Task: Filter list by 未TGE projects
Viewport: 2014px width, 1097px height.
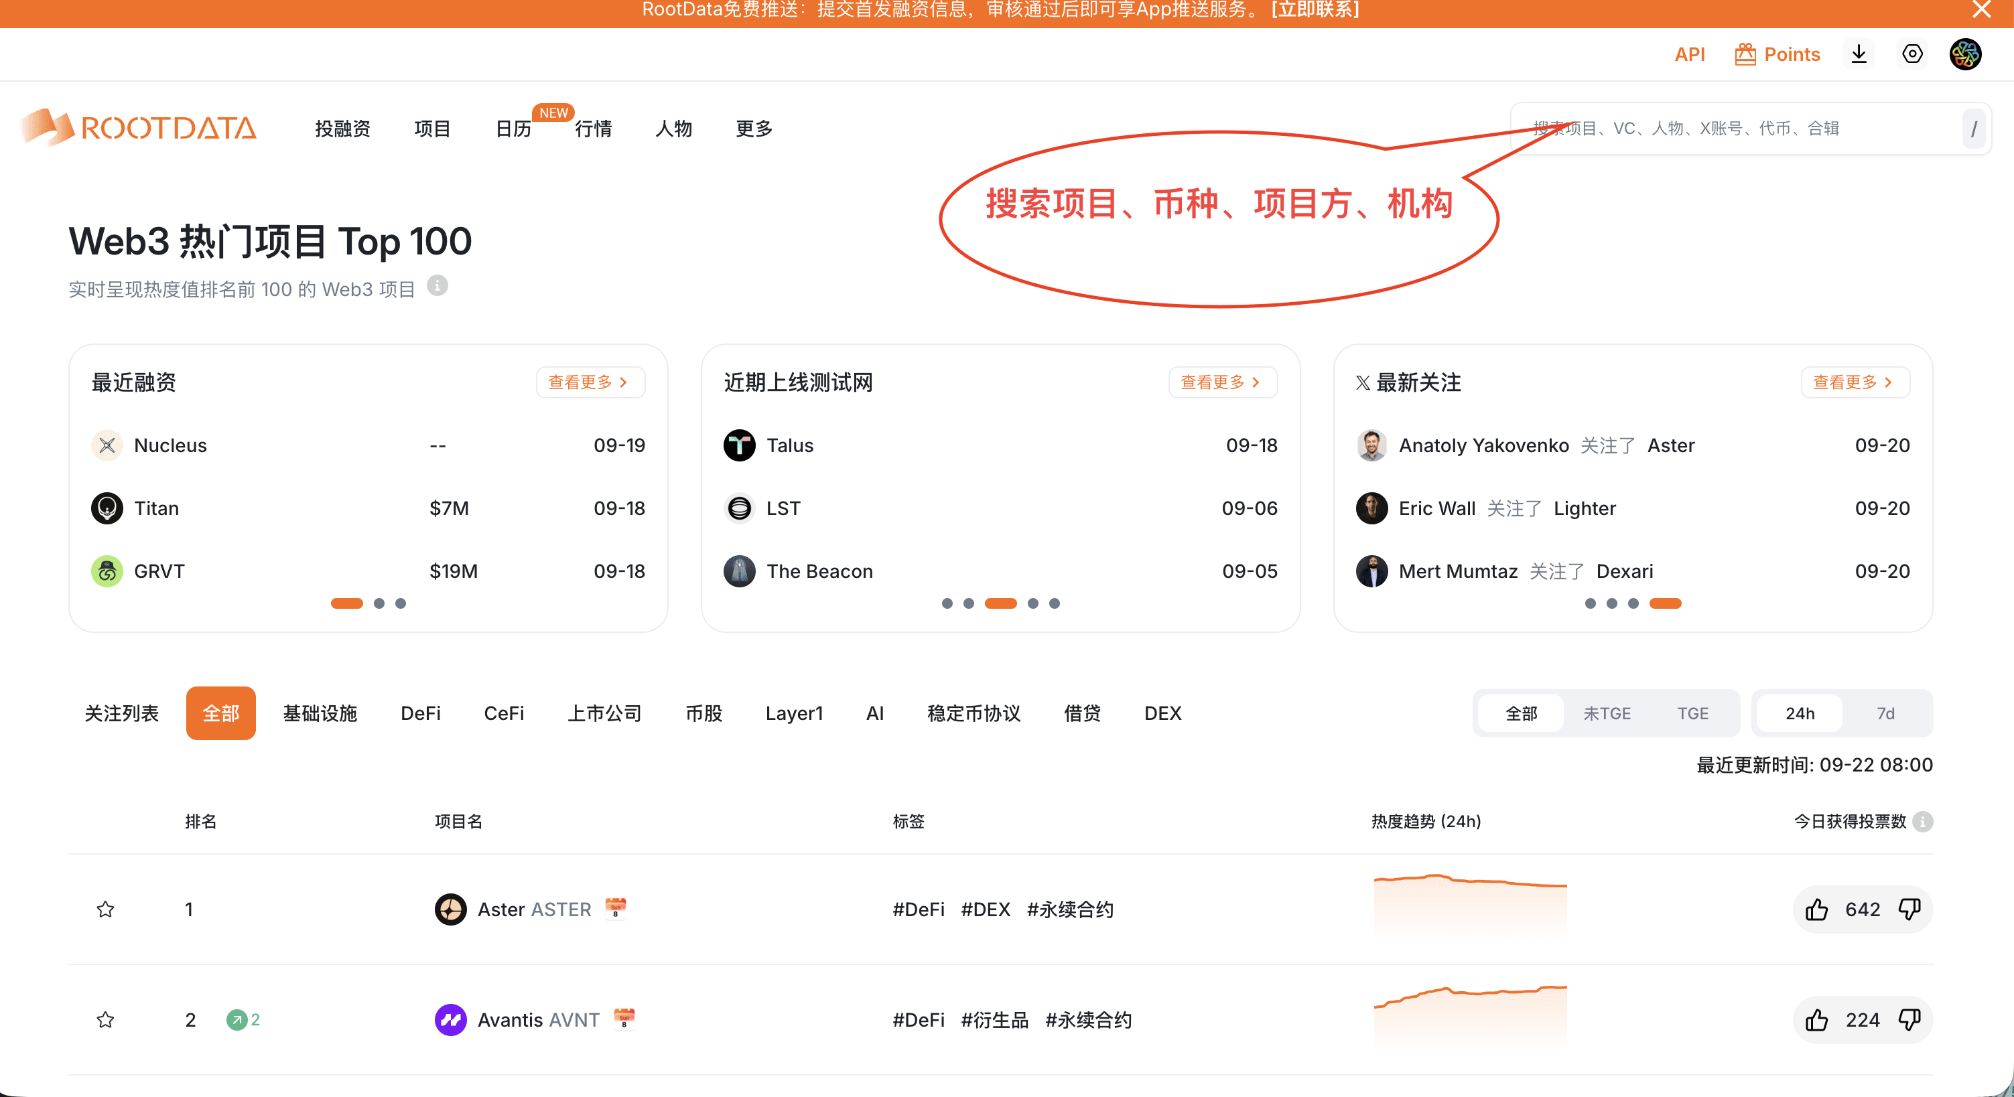Action: tap(1607, 713)
